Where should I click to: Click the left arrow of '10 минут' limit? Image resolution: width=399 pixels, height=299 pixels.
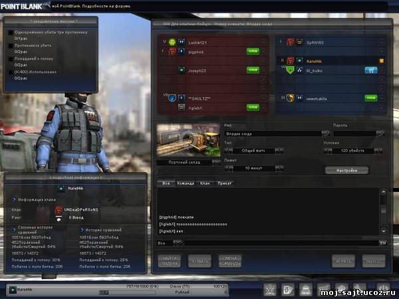tap(229, 168)
